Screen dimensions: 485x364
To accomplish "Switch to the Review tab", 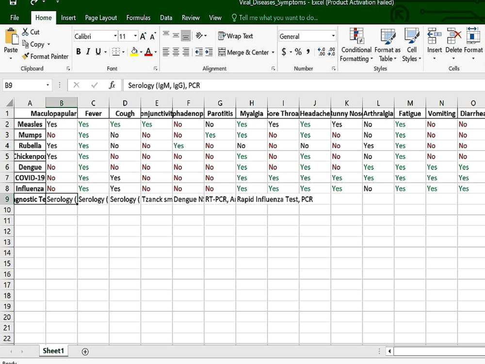I will [x=191, y=17].
